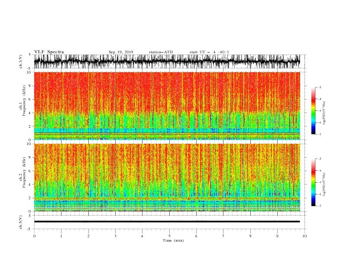The image size is (343, 265).
Task: Click the ch.3(V) waveform axis label
Action: pos(21,222)
